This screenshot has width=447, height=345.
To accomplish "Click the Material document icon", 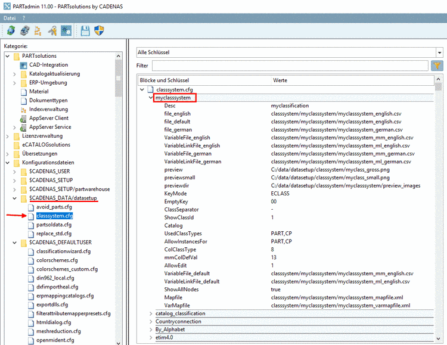I will 24,92.
